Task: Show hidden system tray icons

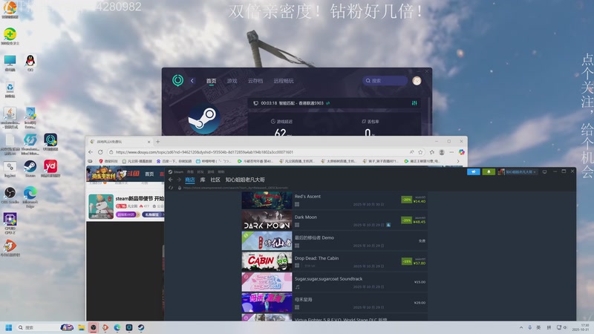Action: click(x=521, y=327)
